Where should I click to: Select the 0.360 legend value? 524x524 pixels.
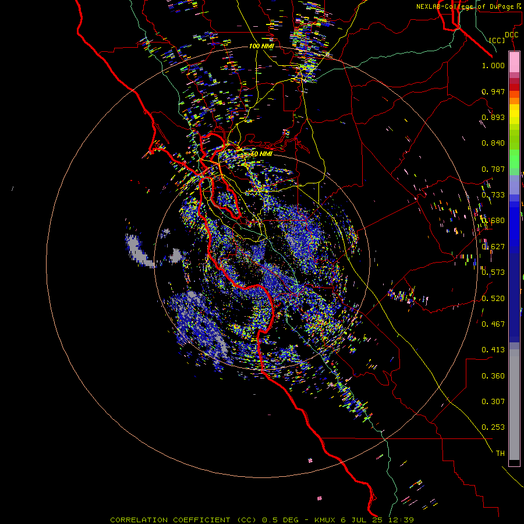[493, 376]
